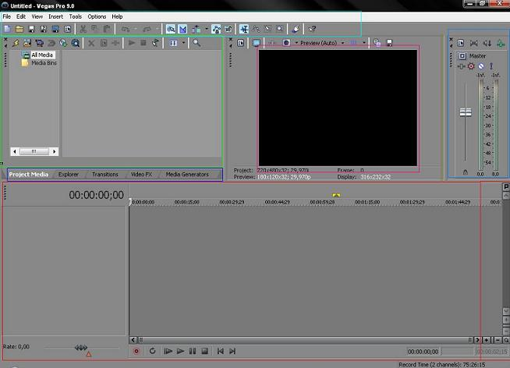Toggle Lock Envelopes to Events icon
Screen dimensions: 510x368
[216, 29]
